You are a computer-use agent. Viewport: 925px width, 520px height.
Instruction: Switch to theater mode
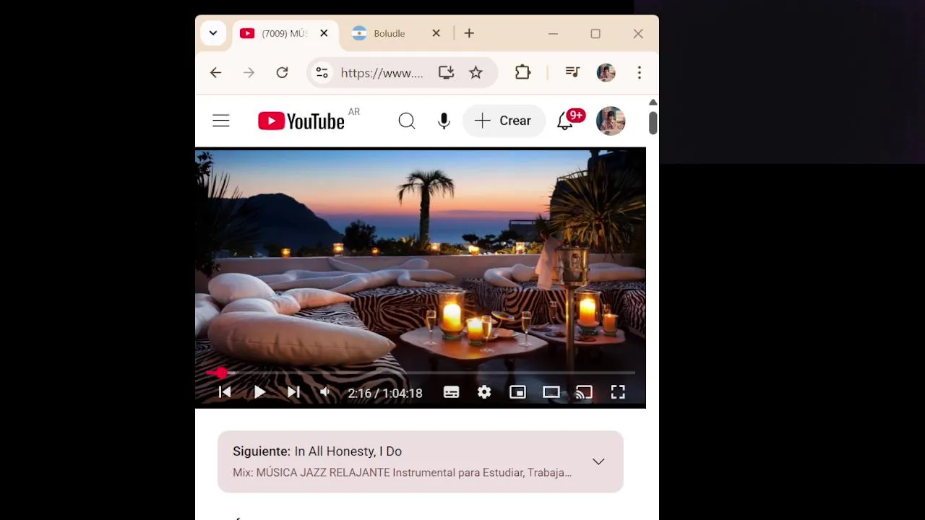tap(551, 392)
